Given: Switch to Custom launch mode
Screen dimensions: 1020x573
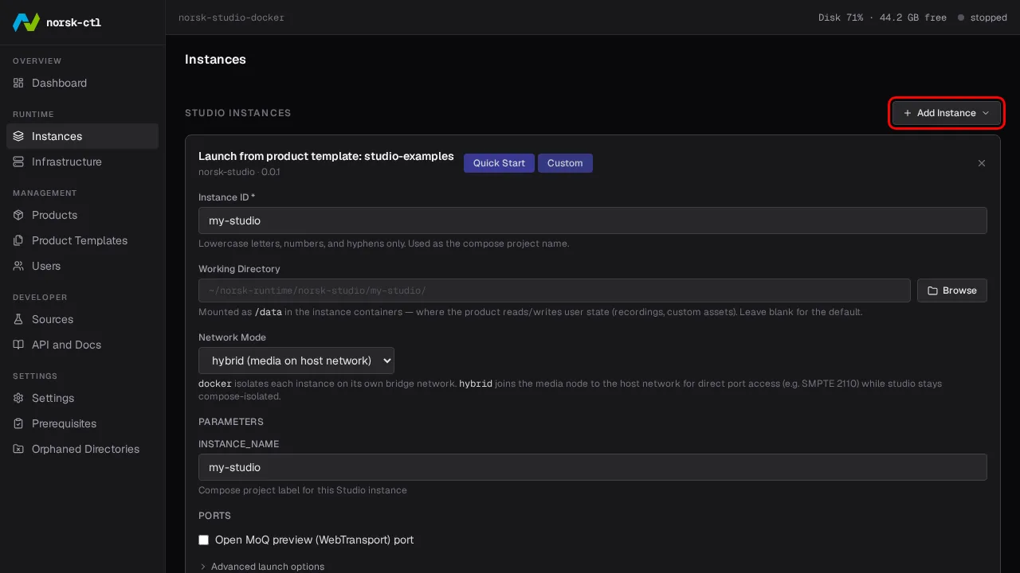Looking at the screenshot, I should (x=565, y=163).
